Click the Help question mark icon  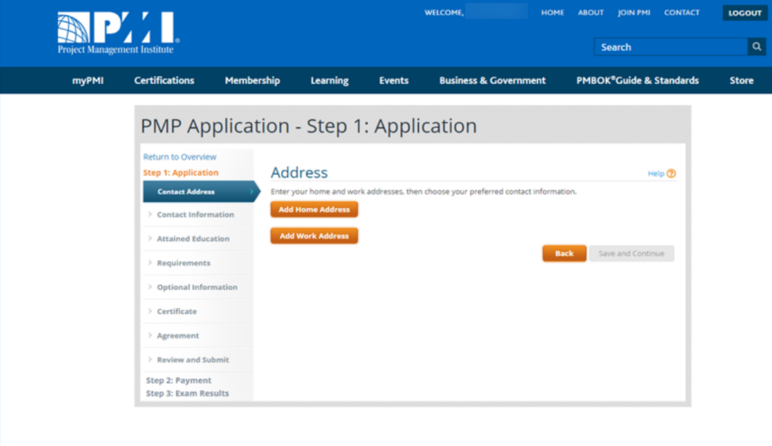click(672, 174)
